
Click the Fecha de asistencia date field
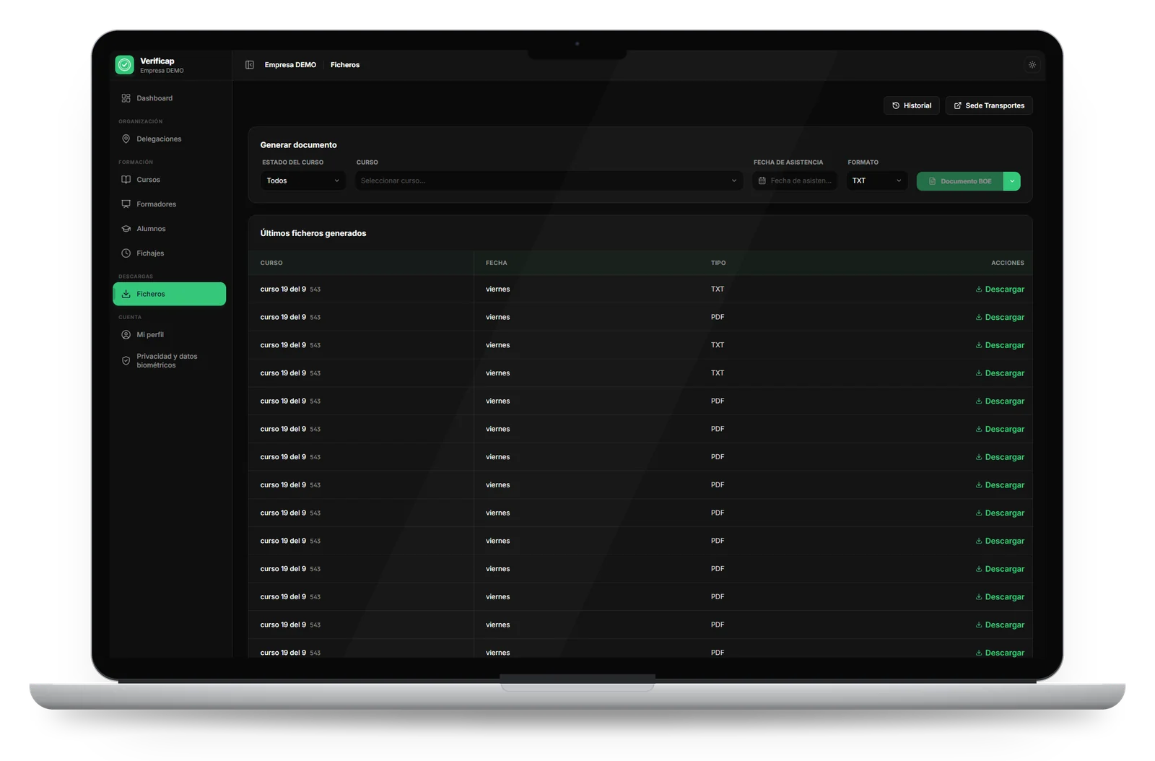795,181
